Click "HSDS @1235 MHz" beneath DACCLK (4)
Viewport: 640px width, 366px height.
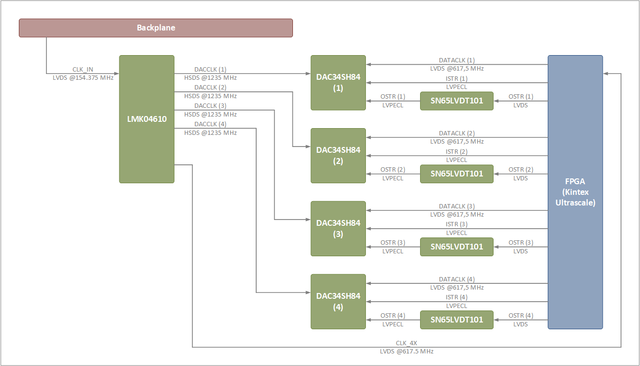[211, 132]
